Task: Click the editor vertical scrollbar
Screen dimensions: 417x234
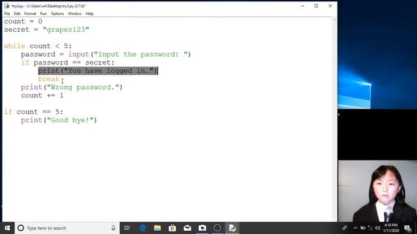Action: pyautogui.click(x=334, y=119)
